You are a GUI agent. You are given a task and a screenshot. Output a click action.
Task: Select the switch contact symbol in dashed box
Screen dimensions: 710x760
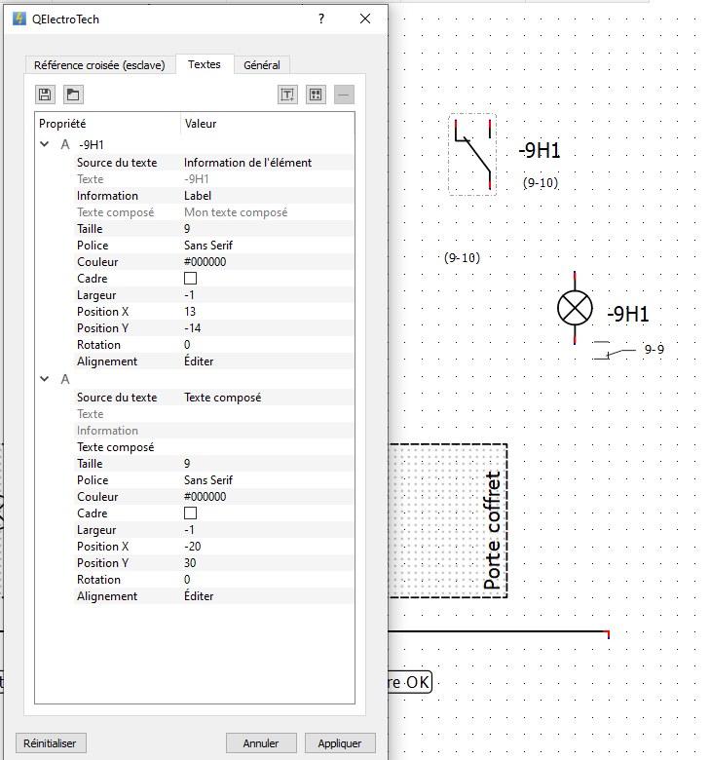pos(473,154)
